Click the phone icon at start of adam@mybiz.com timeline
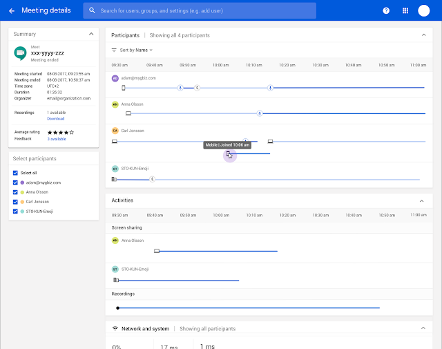This screenshot has height=349, width=442. (124, 88)
